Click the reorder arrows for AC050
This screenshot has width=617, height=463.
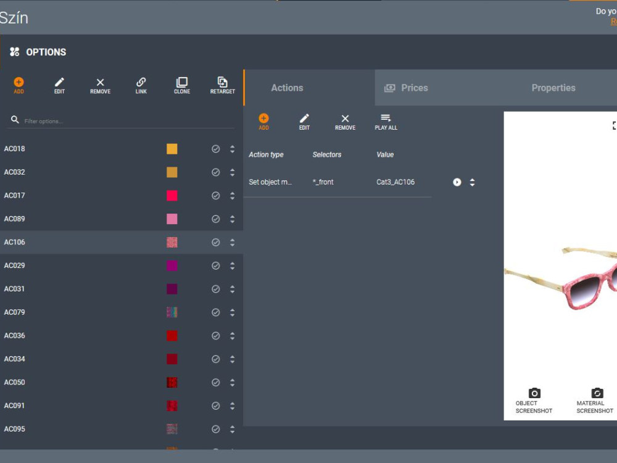232,382
